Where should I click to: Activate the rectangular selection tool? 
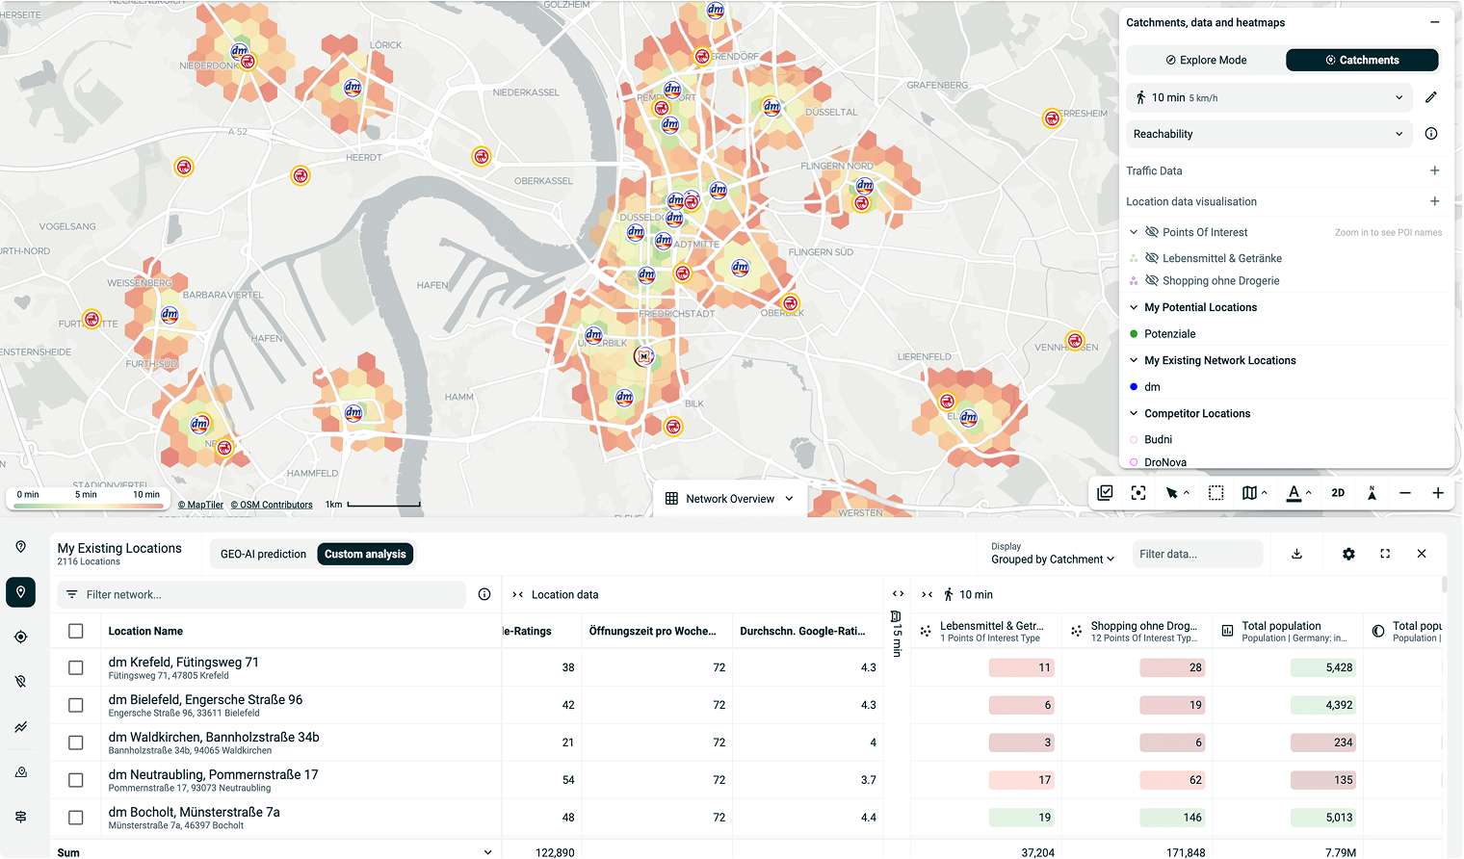click(x=1216, y=493)
